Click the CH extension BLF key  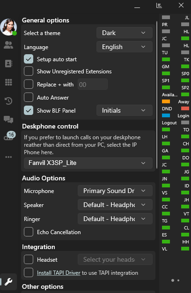pos(176,144)
